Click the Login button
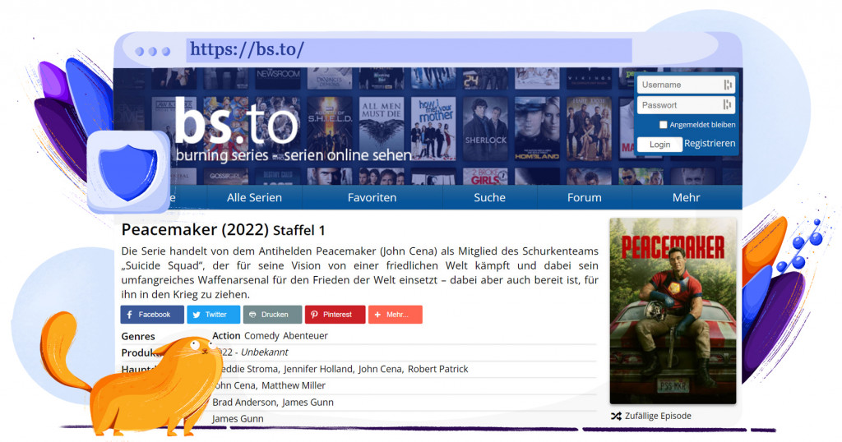The image size is (842, 442). 659,145
